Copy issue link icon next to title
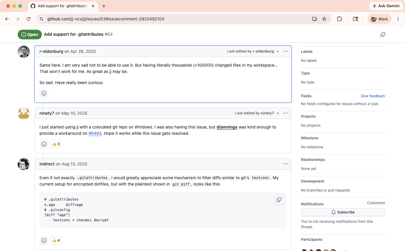 383,35
